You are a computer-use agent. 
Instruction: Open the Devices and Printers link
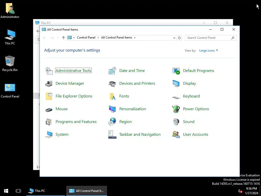[137, 83]
